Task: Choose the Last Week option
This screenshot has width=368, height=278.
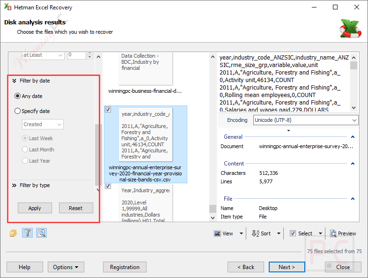Action: 25,138
